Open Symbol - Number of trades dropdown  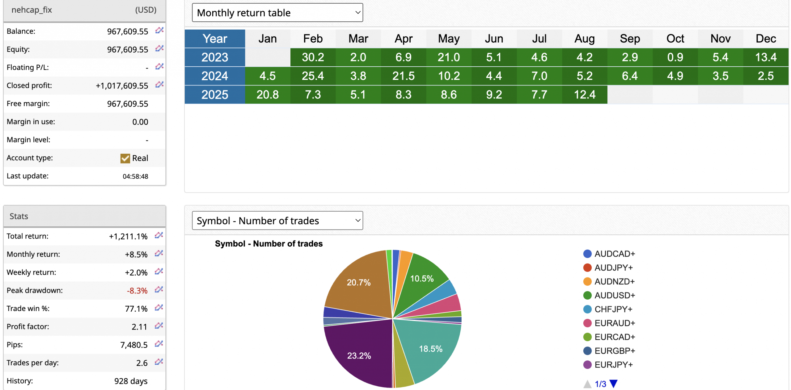277,221
